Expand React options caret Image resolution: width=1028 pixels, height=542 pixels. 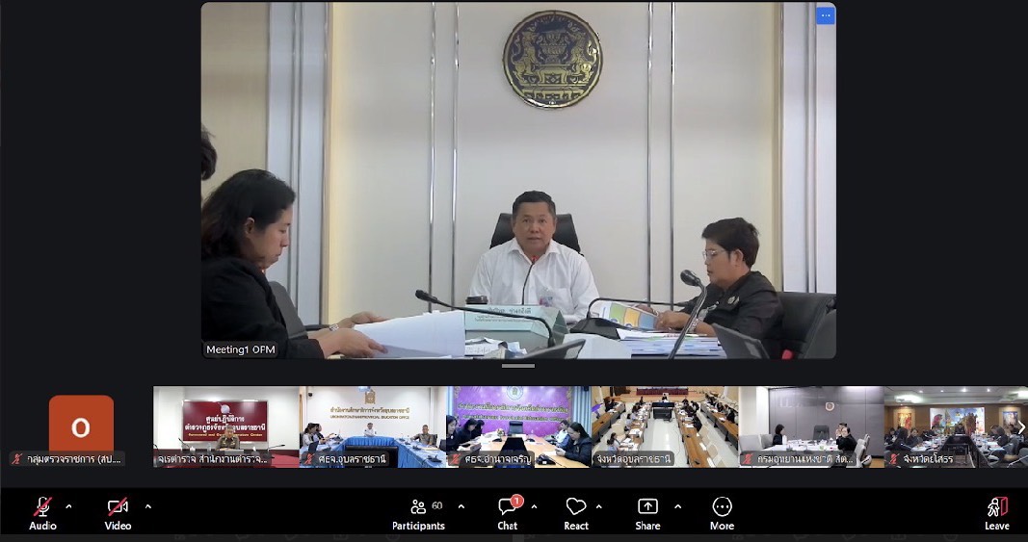point(598,505)
